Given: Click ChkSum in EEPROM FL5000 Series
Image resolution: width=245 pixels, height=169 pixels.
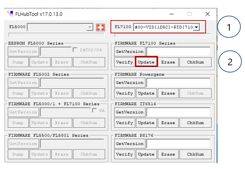Looking at the screenshot, I should pos(89,62).
